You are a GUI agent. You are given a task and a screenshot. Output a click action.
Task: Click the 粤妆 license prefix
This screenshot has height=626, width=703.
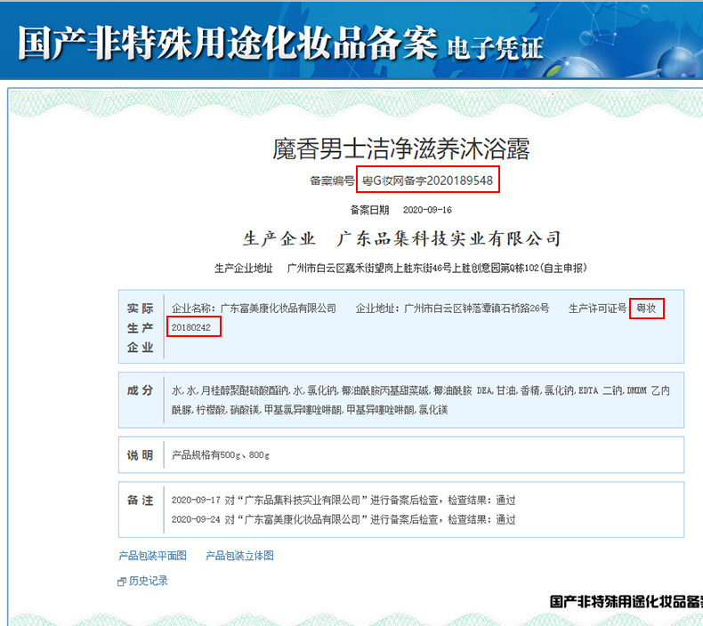tap(646, 309)
